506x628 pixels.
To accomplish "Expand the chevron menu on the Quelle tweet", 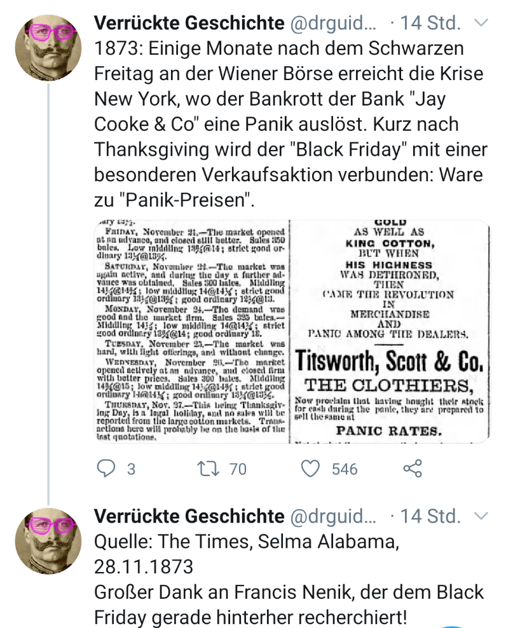I will (481, 514).
